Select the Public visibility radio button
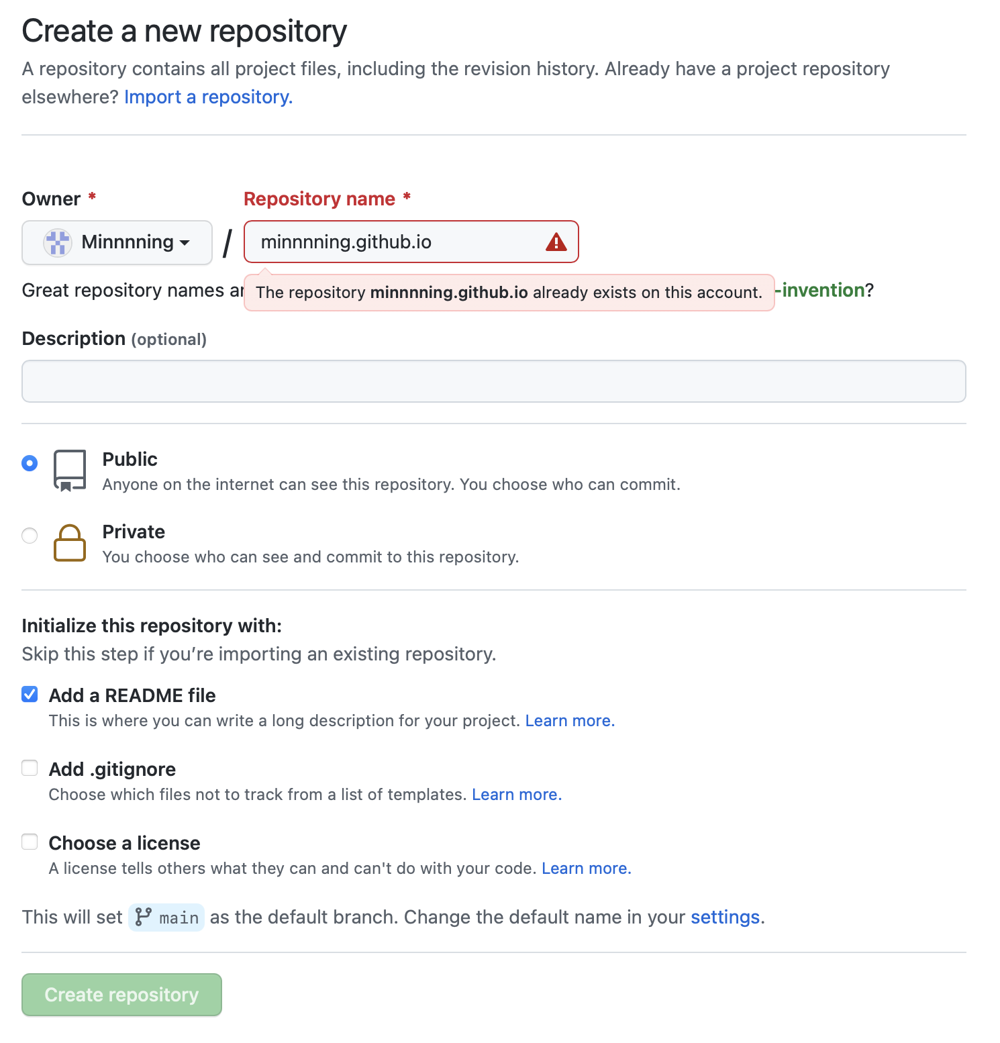1000x1043 pixels. coord(30,463)
